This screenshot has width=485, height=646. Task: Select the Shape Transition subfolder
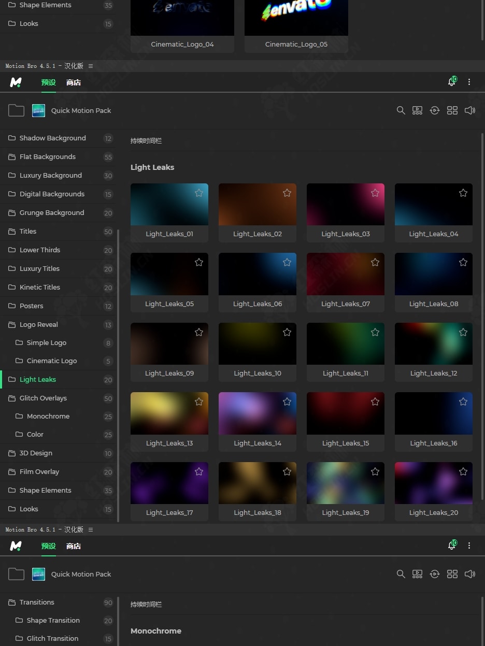(53, 621)
